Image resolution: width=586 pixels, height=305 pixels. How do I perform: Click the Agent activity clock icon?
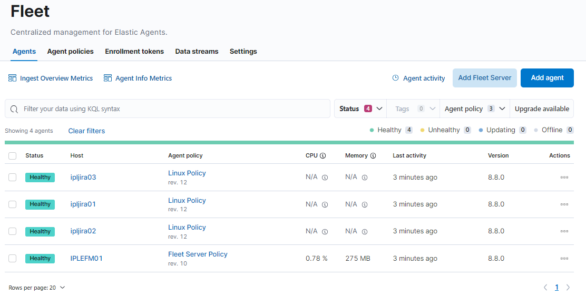click(395, 78)
